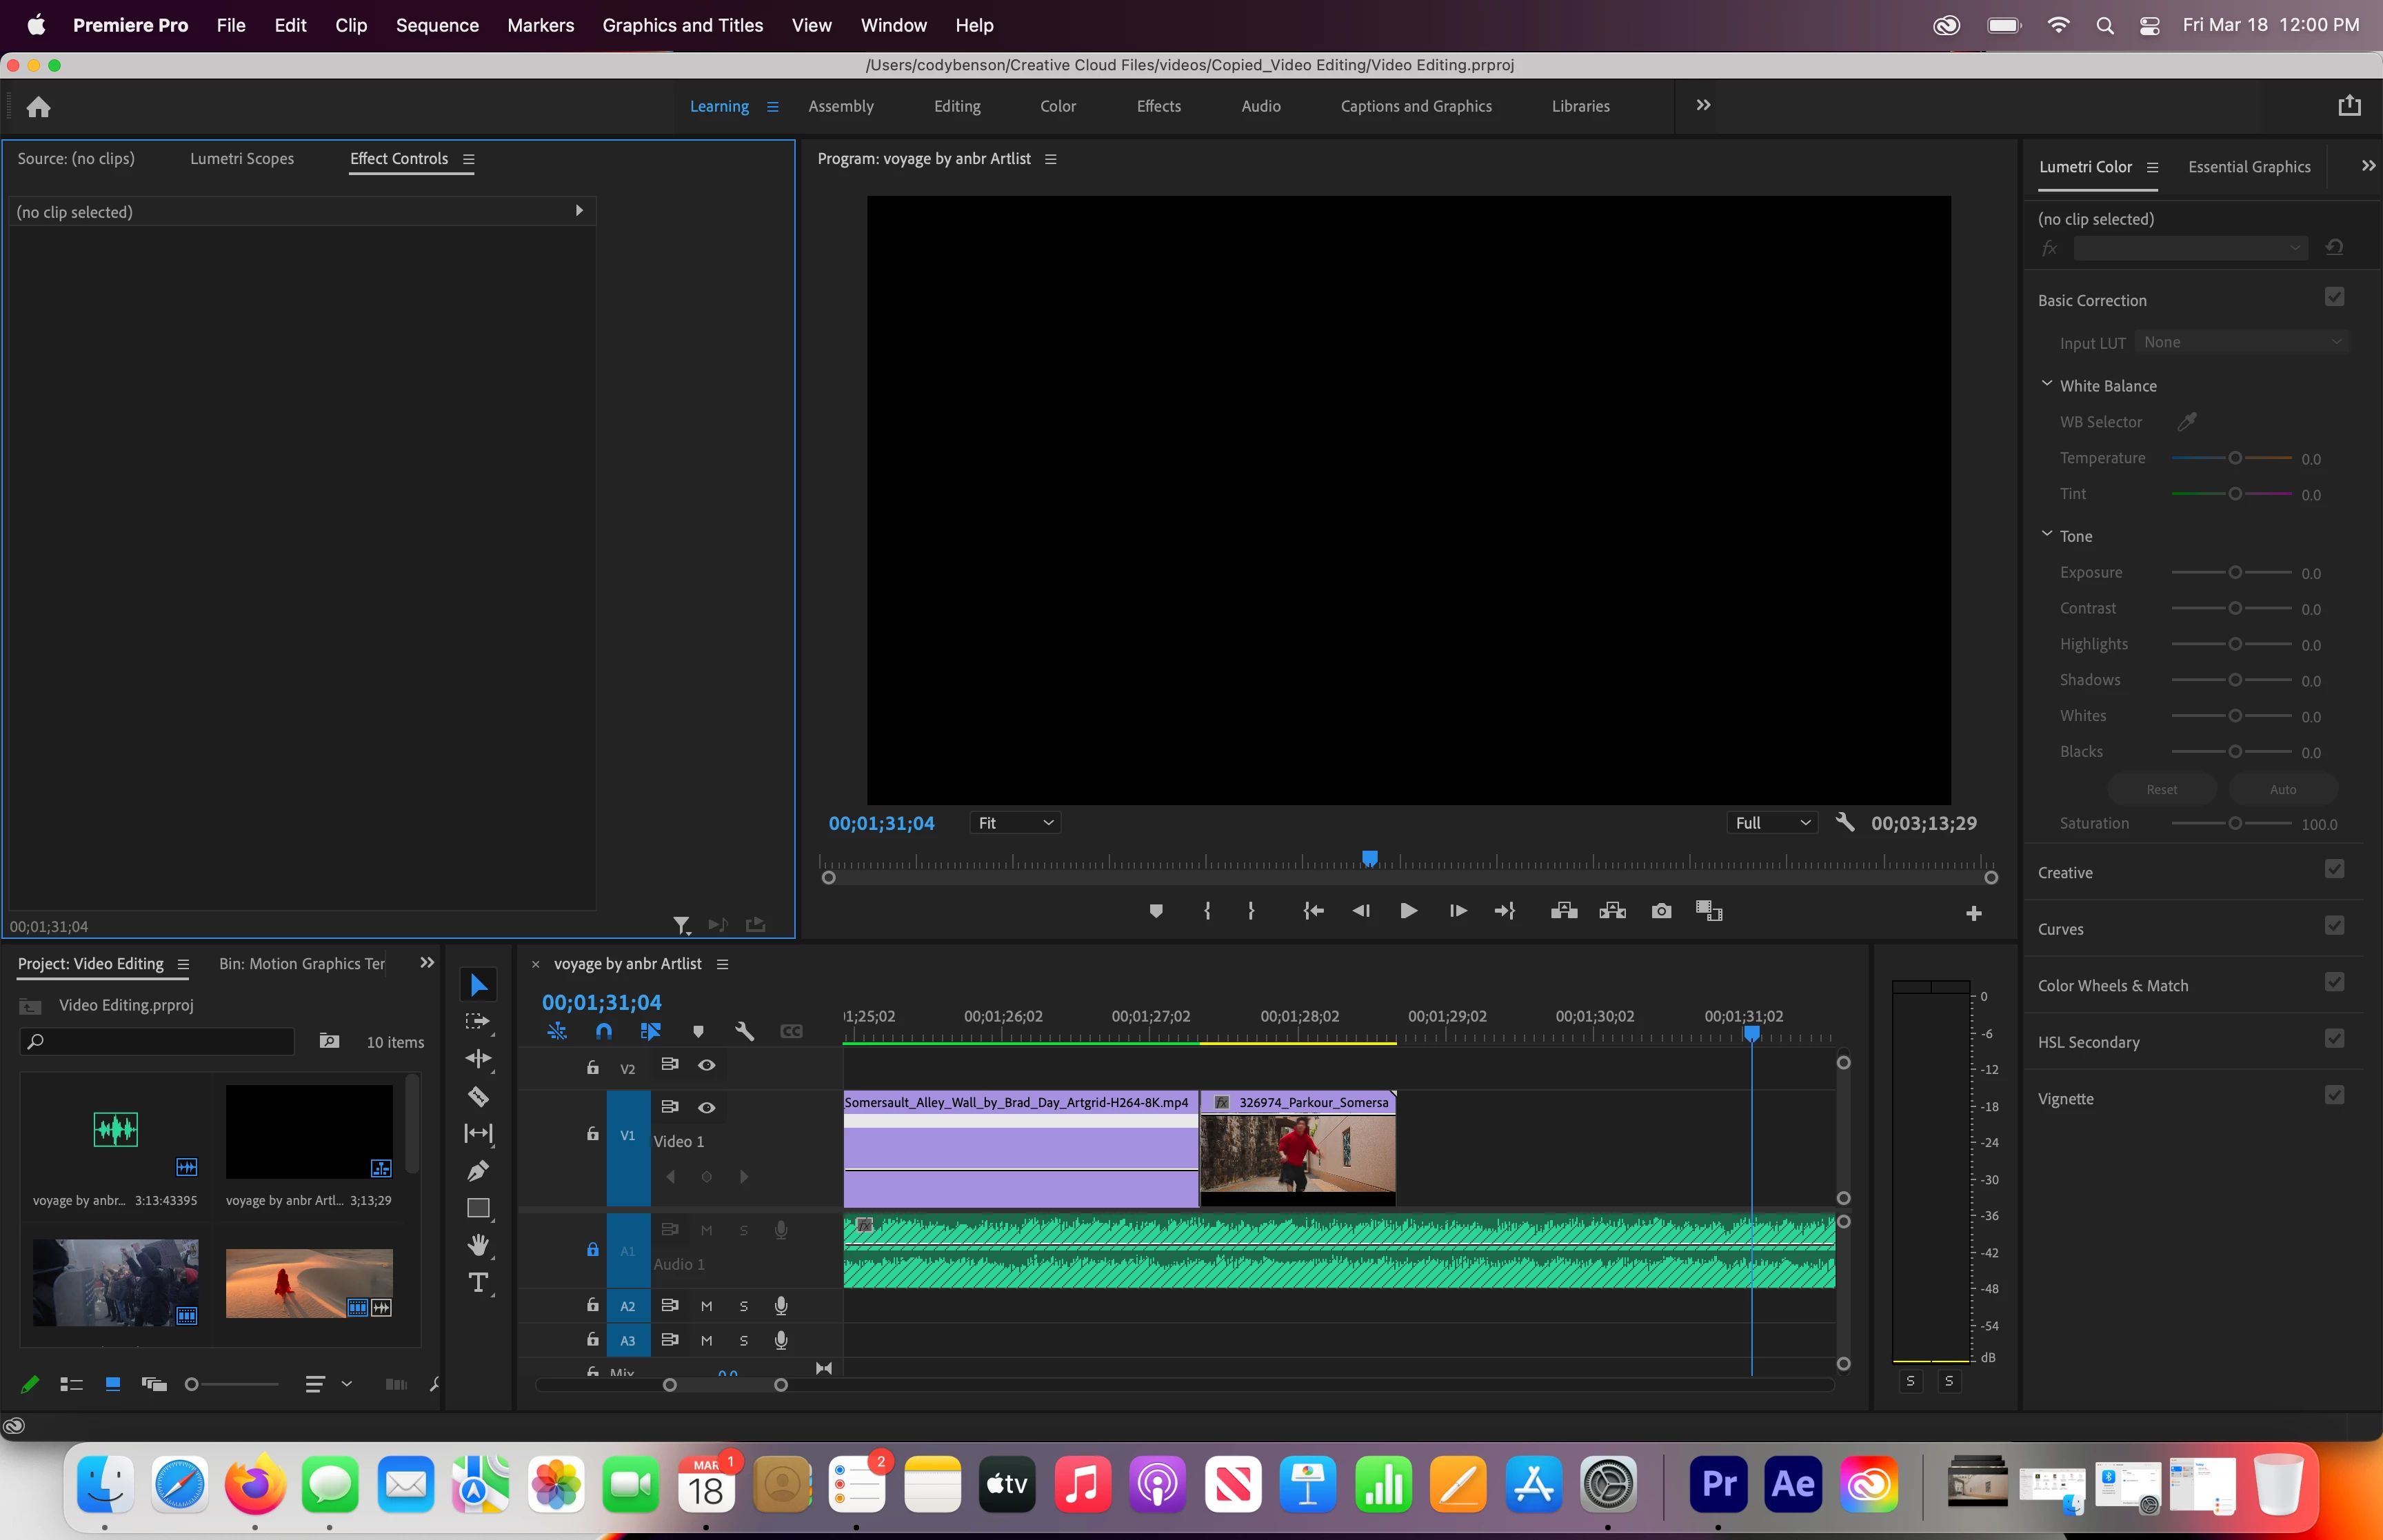Screen dimensions: 2383x1540
Task: Open the Fit zoom level dropdown
Action: [x=1015, y=823]
